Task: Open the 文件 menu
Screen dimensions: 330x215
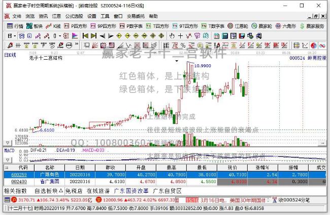Action: 17,16
